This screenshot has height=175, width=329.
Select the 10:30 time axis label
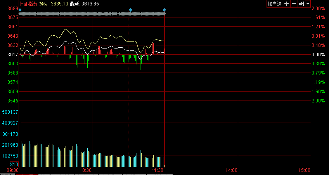[x=85, y=170]
